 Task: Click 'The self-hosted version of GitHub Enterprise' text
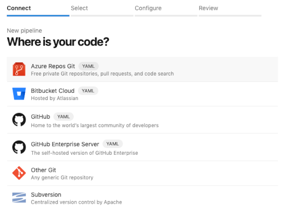(84, 153)
